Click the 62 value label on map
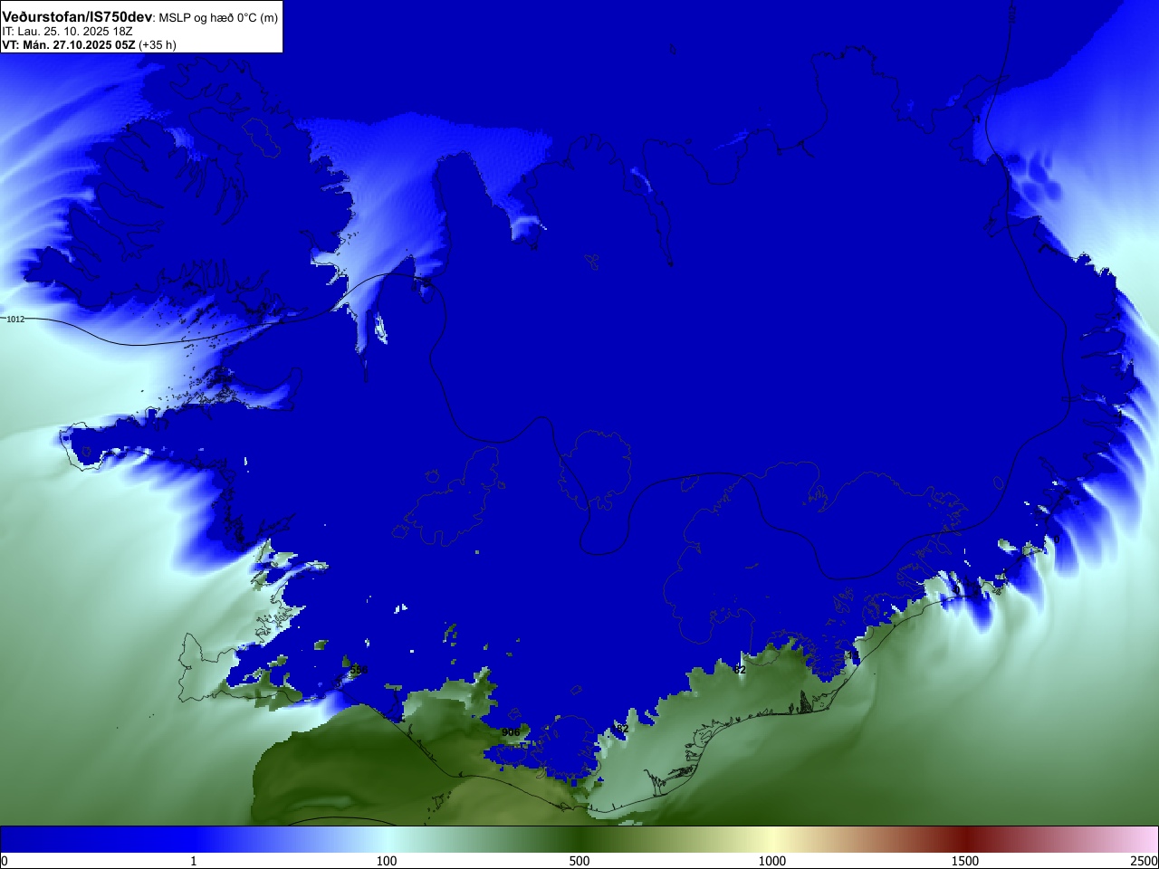The height and width of the screenshot is (869, 1159). (740, 670)
